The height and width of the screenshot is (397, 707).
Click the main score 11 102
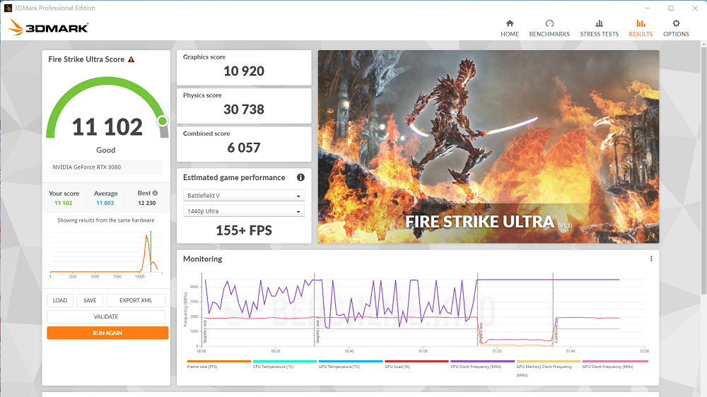(107, 127)
